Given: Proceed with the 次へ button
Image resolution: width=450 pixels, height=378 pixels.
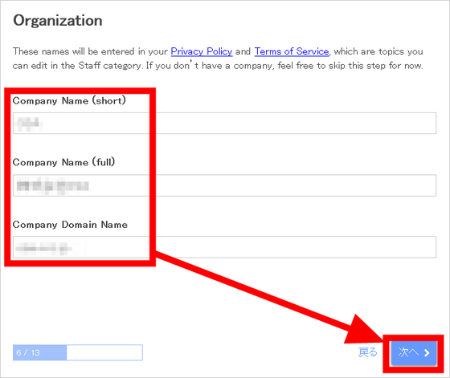Looking at the screenshot, I should (414, 353).
